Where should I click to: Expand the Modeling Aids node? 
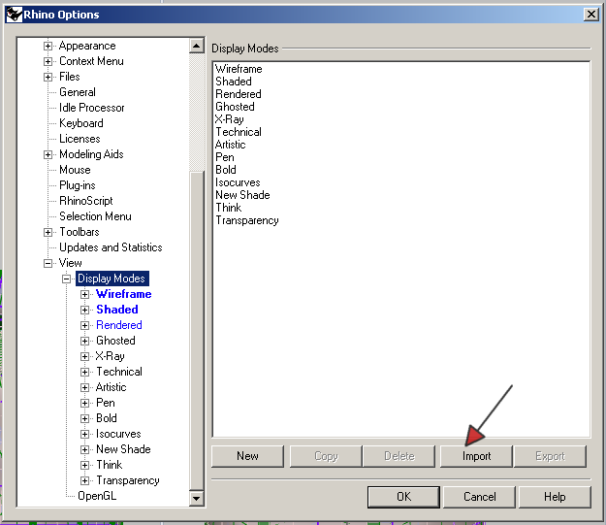click(48, 154)
